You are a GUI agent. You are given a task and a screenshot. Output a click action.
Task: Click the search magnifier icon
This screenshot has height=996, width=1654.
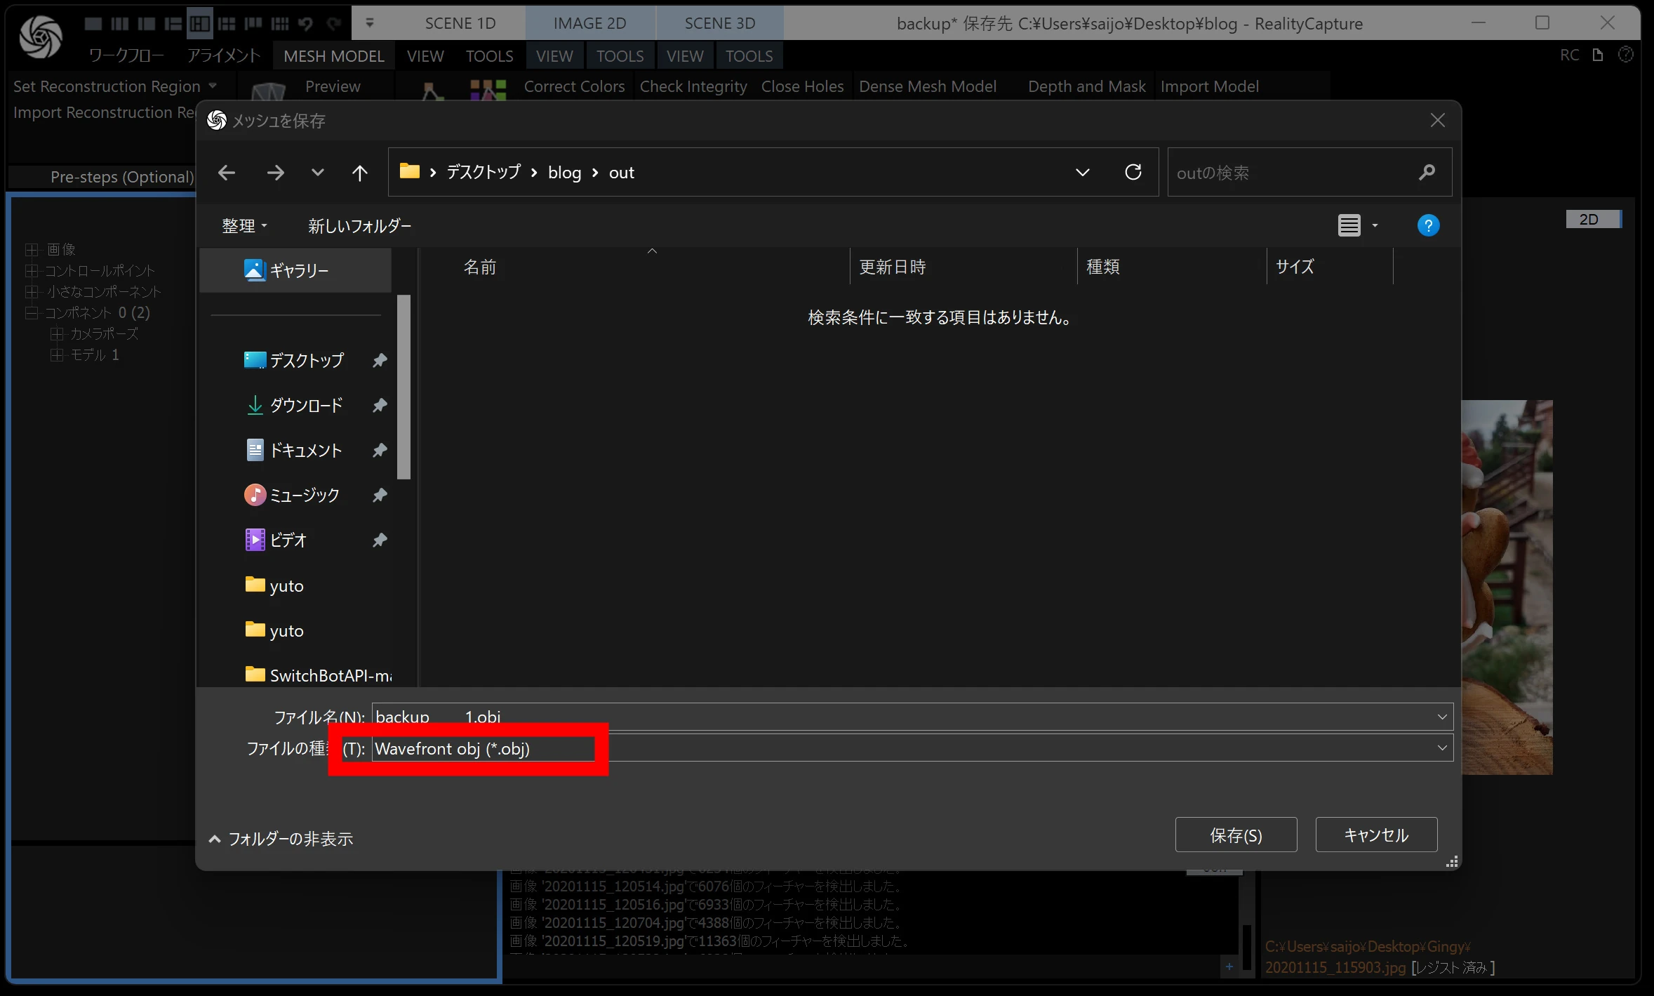(1426, 173)
